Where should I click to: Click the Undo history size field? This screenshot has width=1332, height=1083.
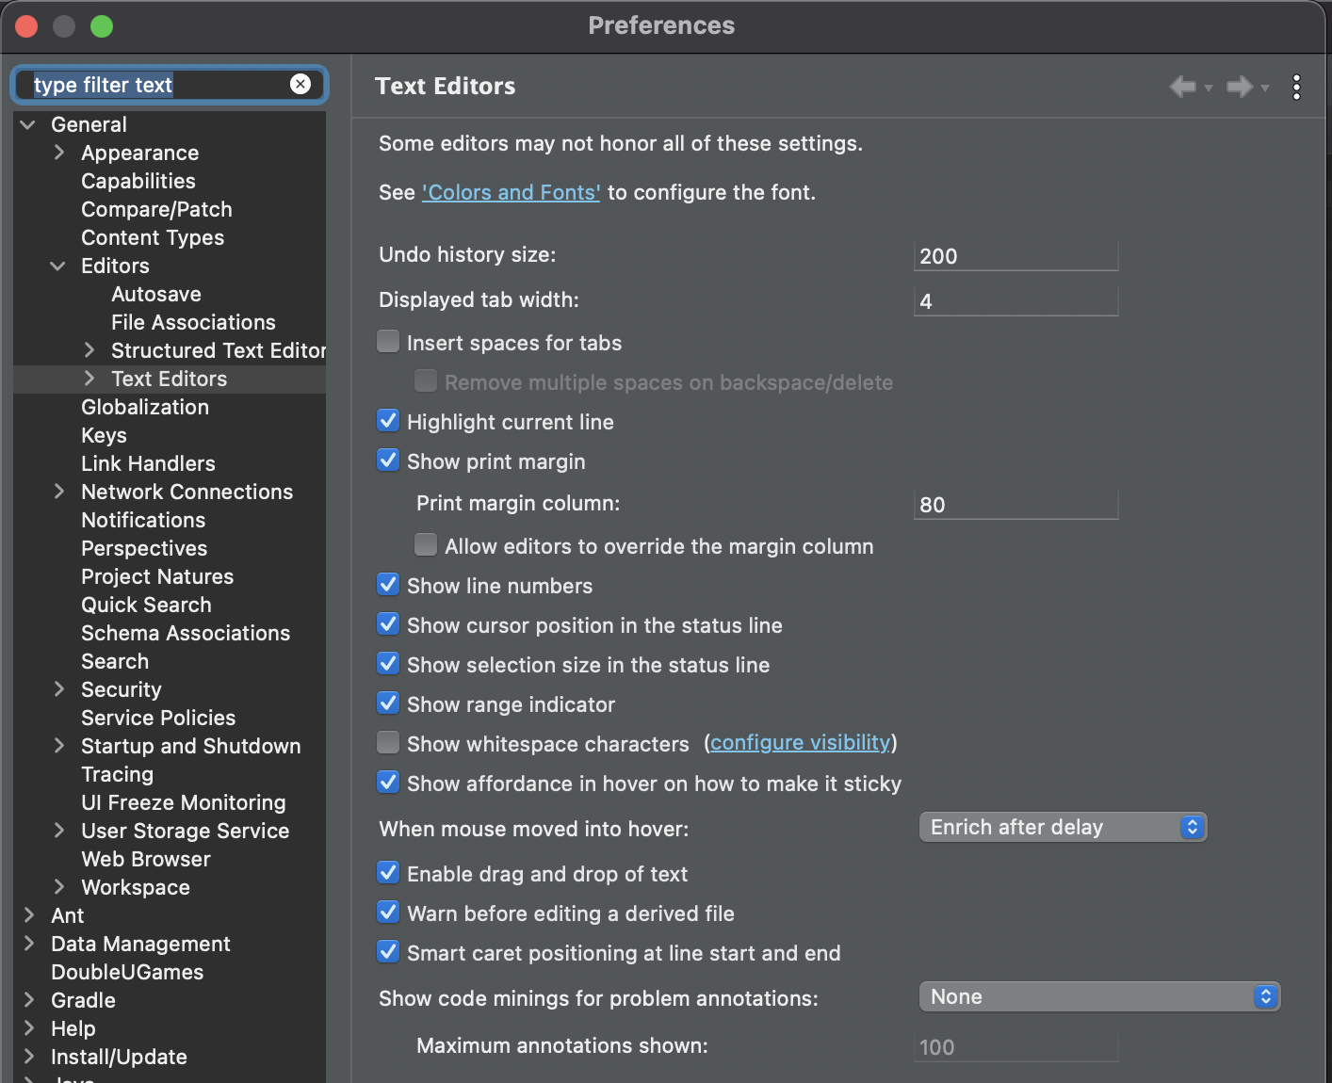pyautogui.click(x=1015, y=255)
